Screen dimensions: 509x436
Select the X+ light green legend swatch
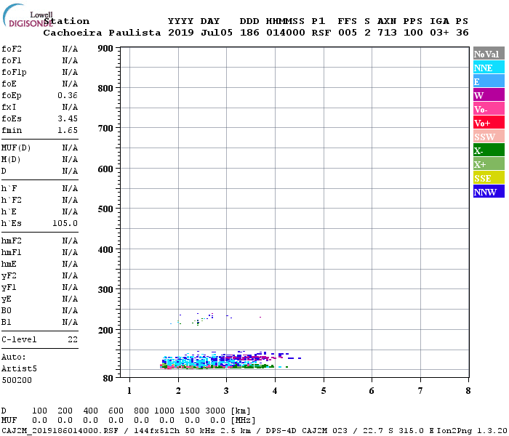point(489,163)
